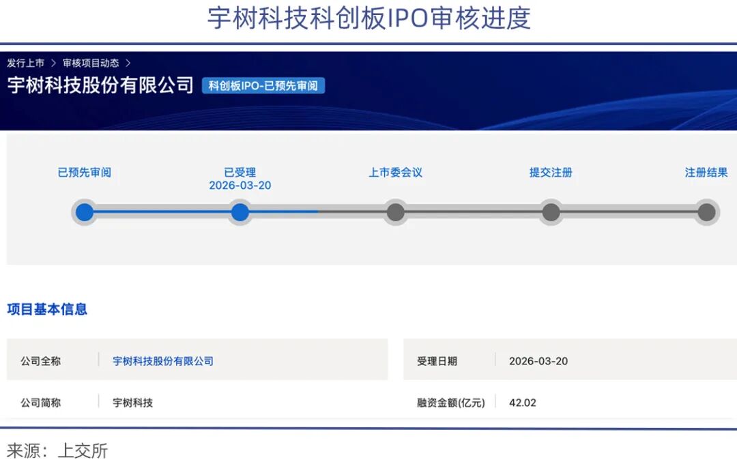Click the 已预先审阅 progress step dot
Screen dimensions: 737x473
(x=85, y=212)
